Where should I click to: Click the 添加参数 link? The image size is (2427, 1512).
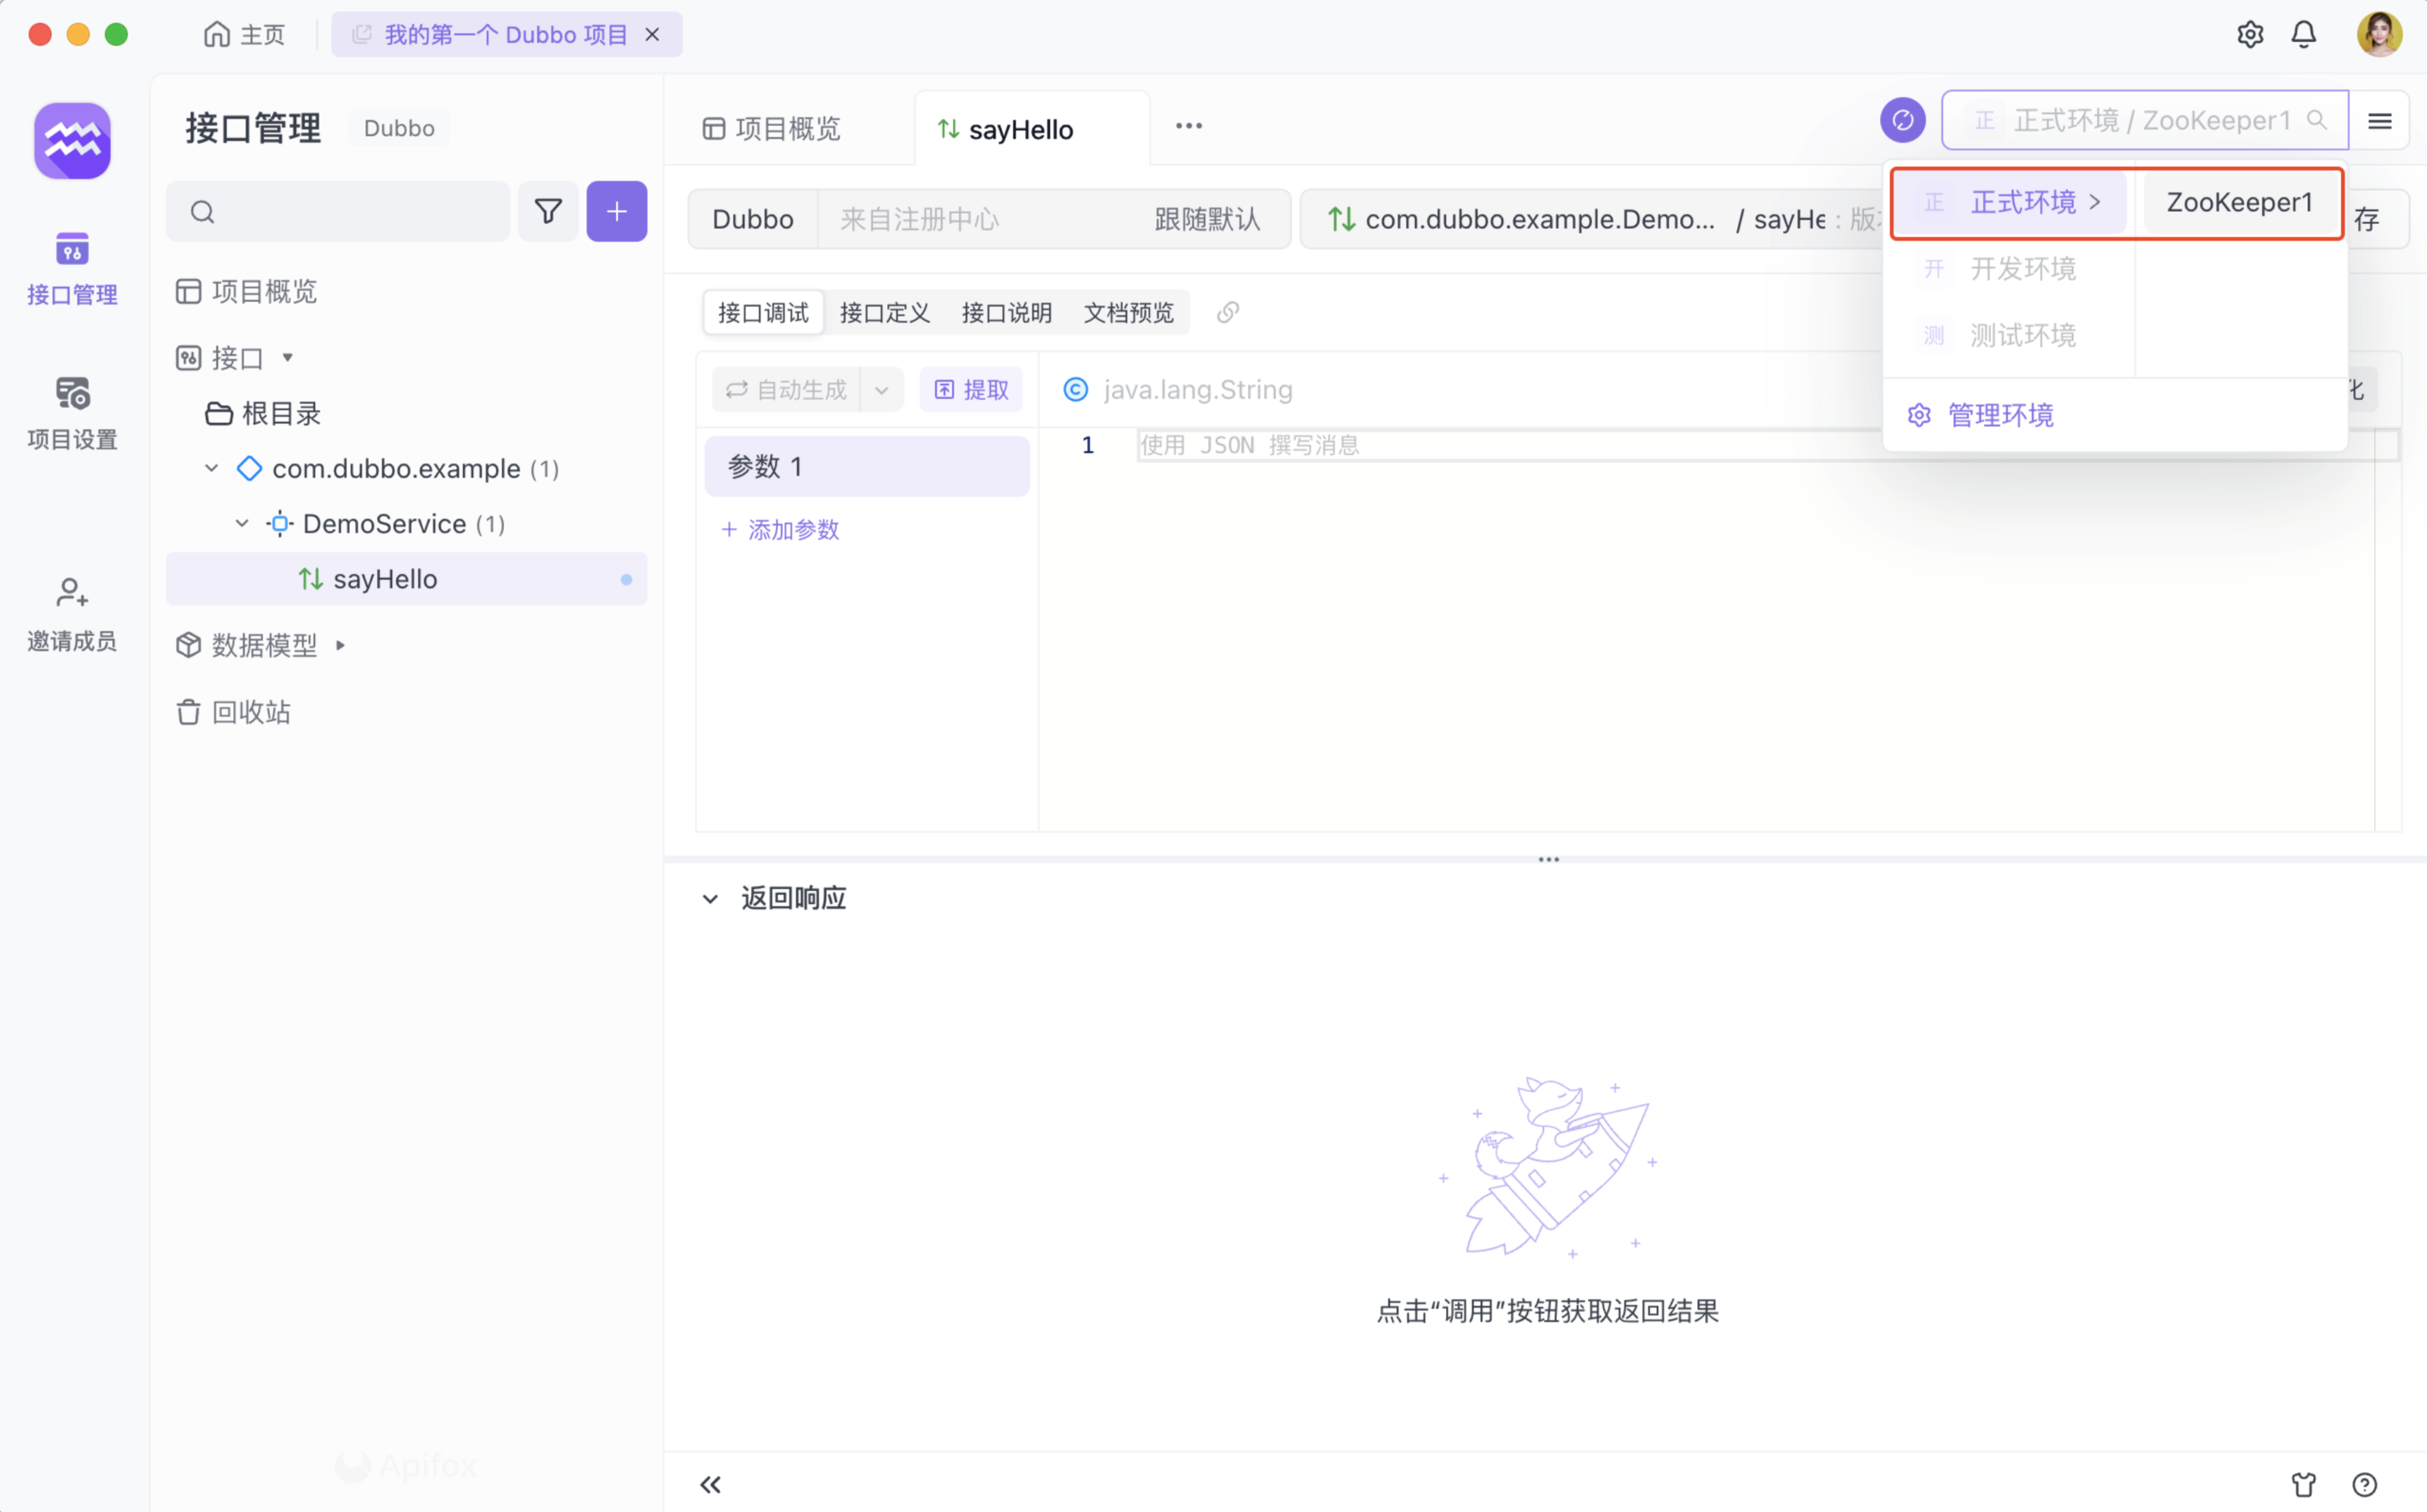click(780, 530)
